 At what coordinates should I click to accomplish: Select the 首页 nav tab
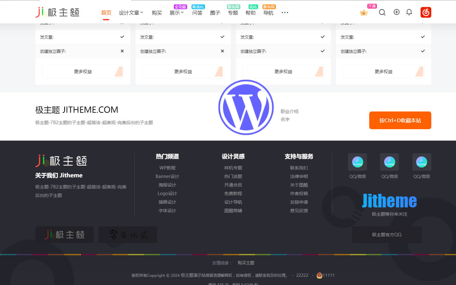coord(106,13)
